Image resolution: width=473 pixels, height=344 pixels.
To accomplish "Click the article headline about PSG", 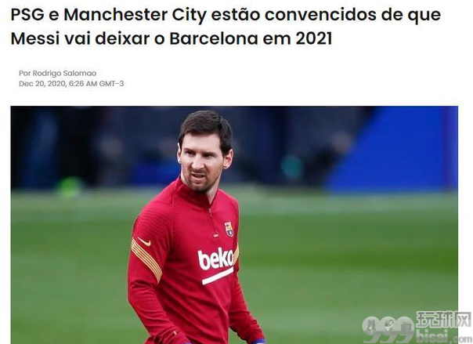I will (x=226, y=27).
